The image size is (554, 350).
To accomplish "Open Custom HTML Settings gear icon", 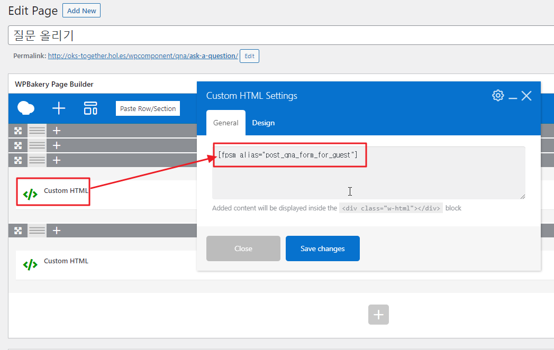I will [498, 95].
